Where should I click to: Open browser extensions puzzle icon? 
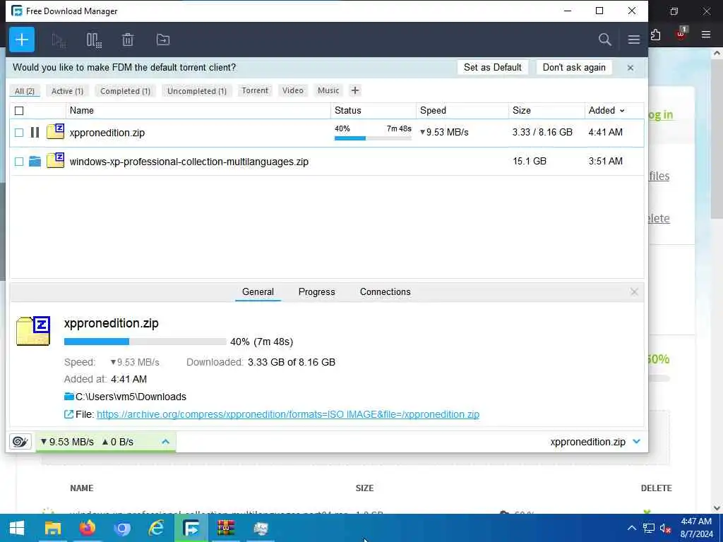tap(655, 35)
